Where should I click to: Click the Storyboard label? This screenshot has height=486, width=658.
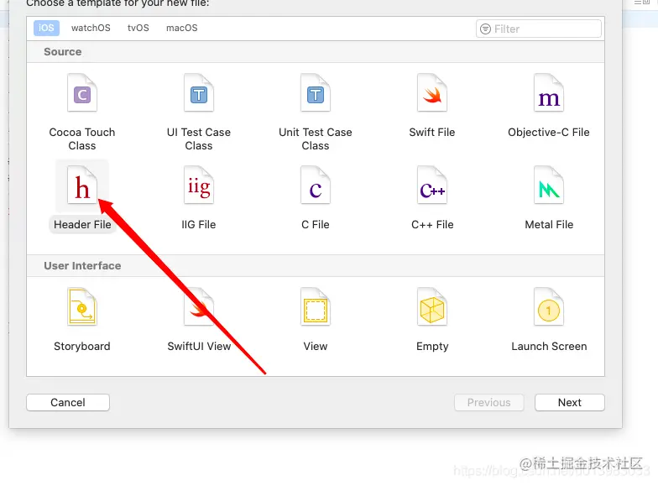click(x=82, y=346)
